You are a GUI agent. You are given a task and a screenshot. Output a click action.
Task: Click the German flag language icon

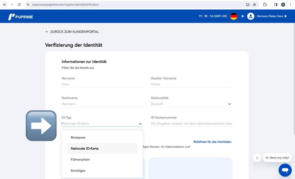click(x=234, y=16)
